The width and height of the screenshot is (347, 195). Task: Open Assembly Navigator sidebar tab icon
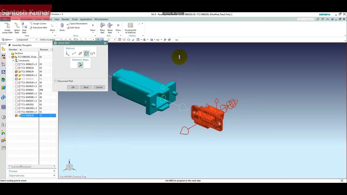(x=3, y=49)
